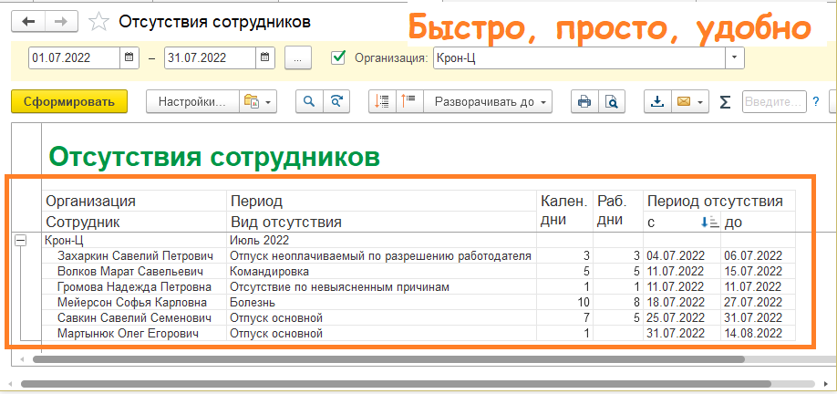Click the Крон-Ц organization field

click(x=579, y=57)
